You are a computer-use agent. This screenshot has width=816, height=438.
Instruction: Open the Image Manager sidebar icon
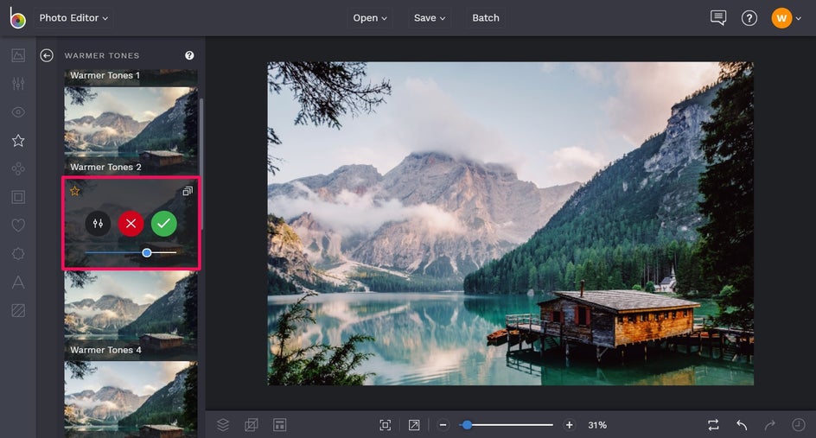(x=18, y=55)
